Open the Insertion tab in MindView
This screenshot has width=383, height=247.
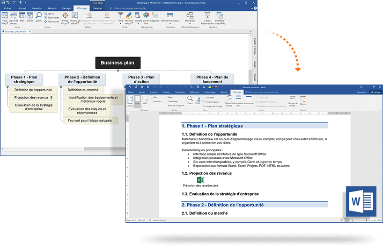coord(37,8)
